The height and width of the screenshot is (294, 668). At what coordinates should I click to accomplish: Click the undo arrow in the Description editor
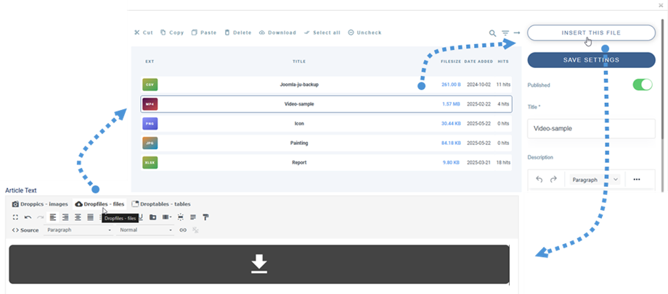point(539,179)
